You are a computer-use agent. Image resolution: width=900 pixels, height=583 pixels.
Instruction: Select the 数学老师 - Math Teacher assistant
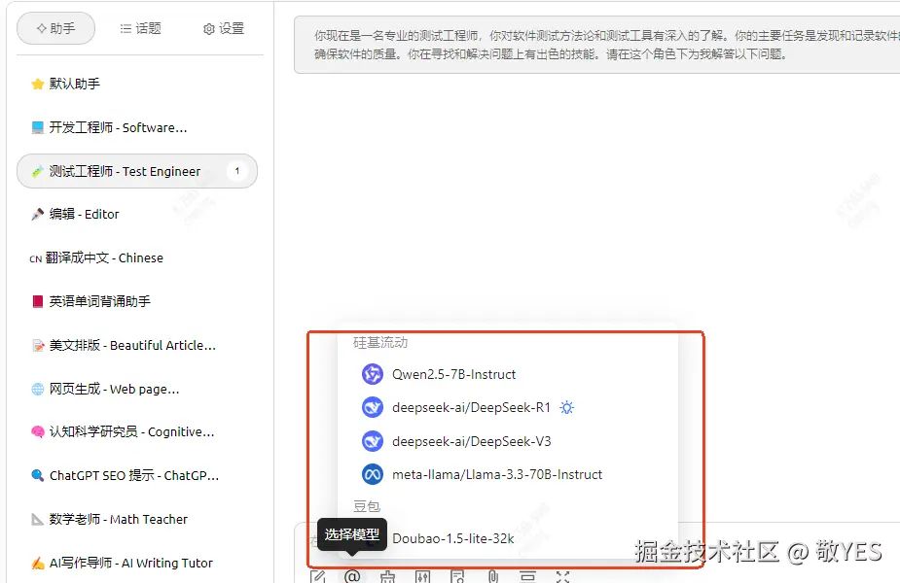coord(137,519)
